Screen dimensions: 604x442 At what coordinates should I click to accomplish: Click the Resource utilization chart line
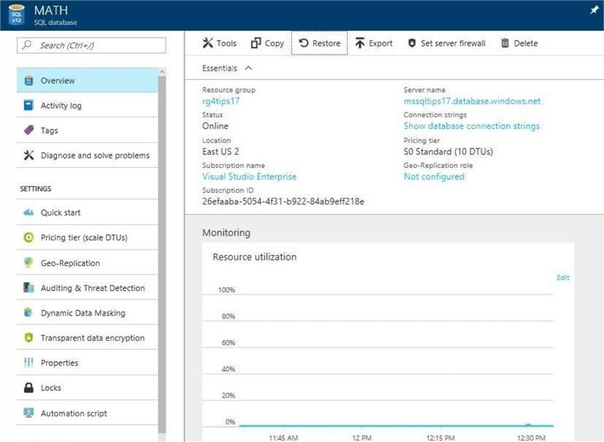click(x=396, y=425)
